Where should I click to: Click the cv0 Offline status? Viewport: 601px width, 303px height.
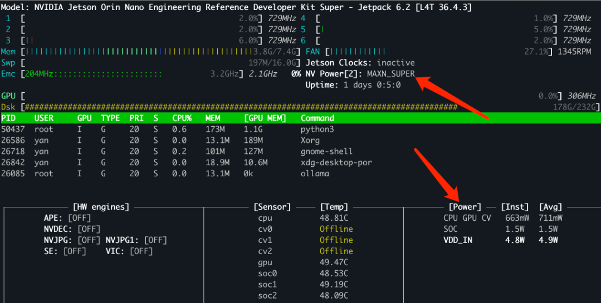click(336, 229)
